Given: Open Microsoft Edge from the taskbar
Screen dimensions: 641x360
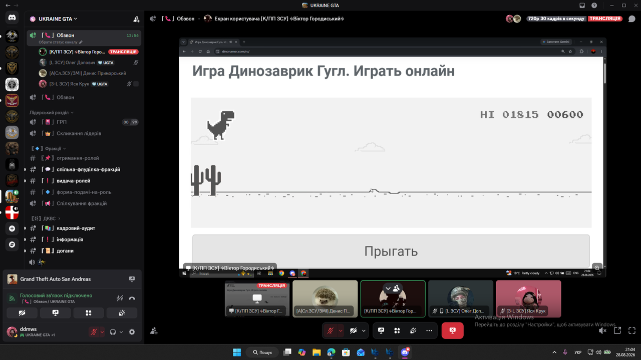Looking at the screenshot, I should 331,352.
